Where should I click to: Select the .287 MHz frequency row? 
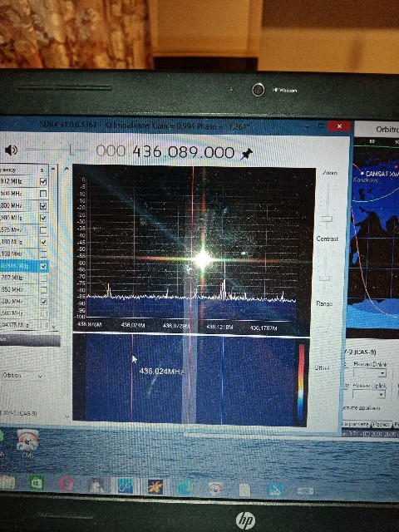coord(24,278)
